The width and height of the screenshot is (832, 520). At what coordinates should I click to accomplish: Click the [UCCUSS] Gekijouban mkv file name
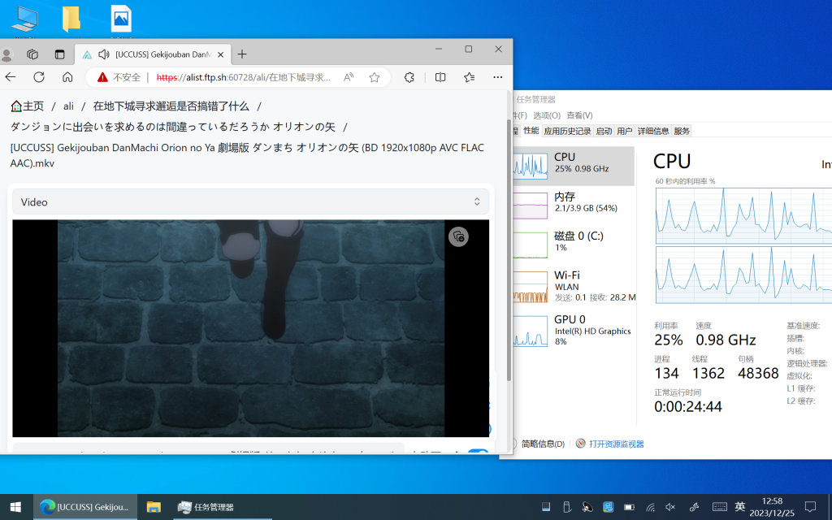[x=247, y=155]
